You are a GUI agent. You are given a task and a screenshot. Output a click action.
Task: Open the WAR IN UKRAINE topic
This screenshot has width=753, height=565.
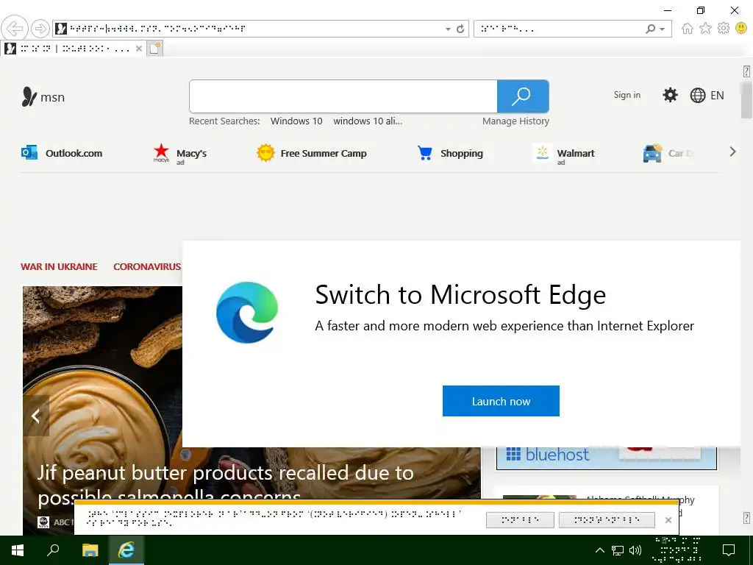[x=59, y=266]
